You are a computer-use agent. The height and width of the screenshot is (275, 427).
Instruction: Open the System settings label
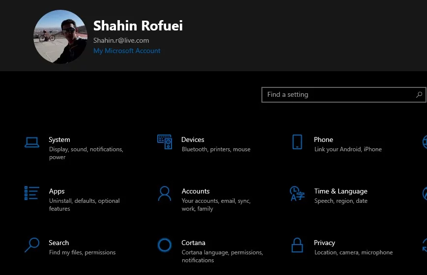pos(59,139)
